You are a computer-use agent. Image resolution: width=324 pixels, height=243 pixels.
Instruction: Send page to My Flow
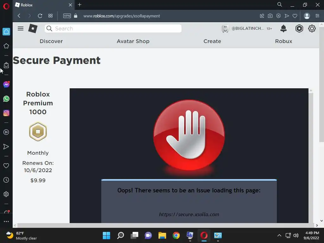click(287, 16)
